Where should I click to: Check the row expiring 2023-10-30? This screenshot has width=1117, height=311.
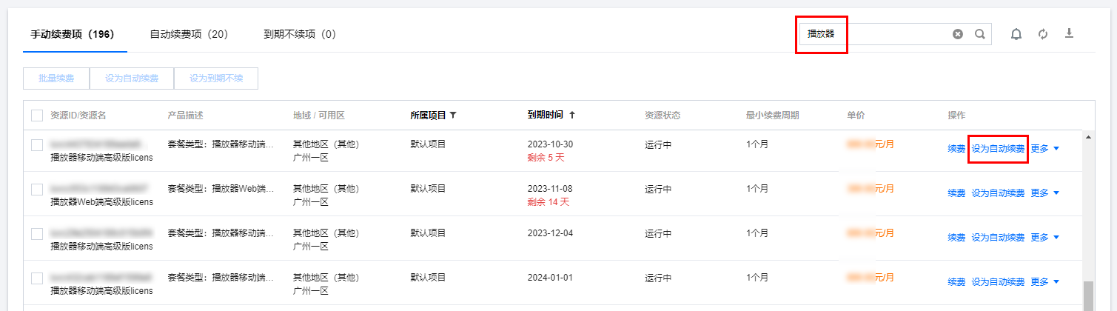[37, 145]
